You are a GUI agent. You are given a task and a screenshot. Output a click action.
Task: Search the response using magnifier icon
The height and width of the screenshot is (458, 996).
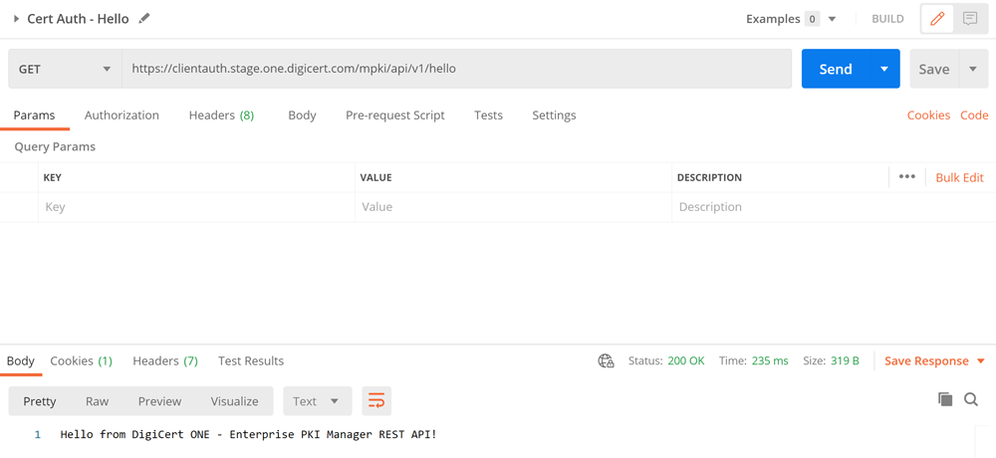pyautogui.click(x=971, y=400)
